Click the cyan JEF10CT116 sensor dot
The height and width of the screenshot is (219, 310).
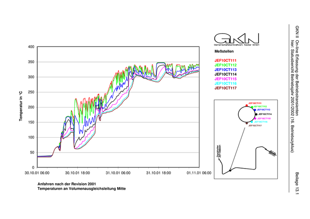pos(252,122)
